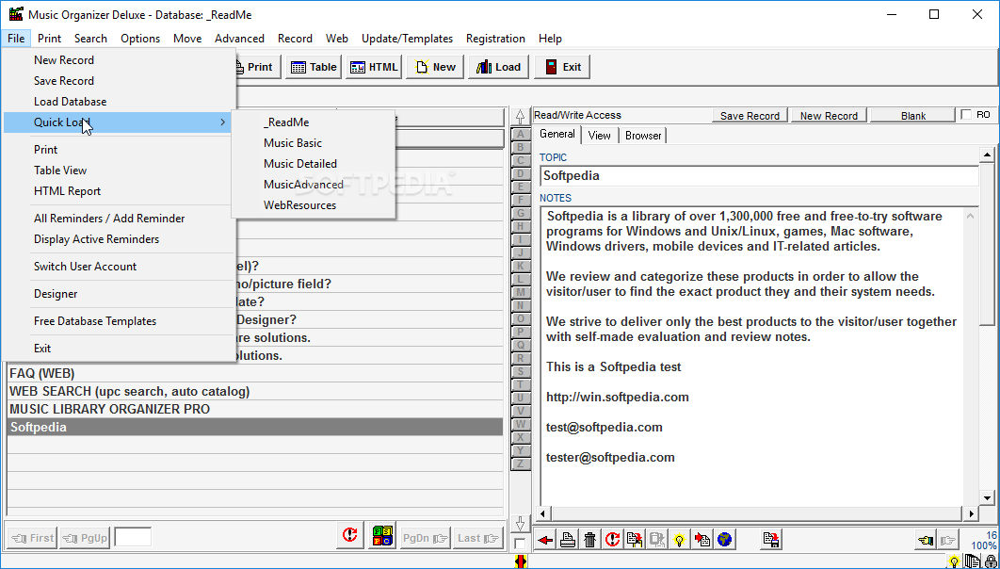Viewport: 1000px width, 569px height.
Task: Click the up arrow above the alphabet index
Action: [x=521, y=117]
